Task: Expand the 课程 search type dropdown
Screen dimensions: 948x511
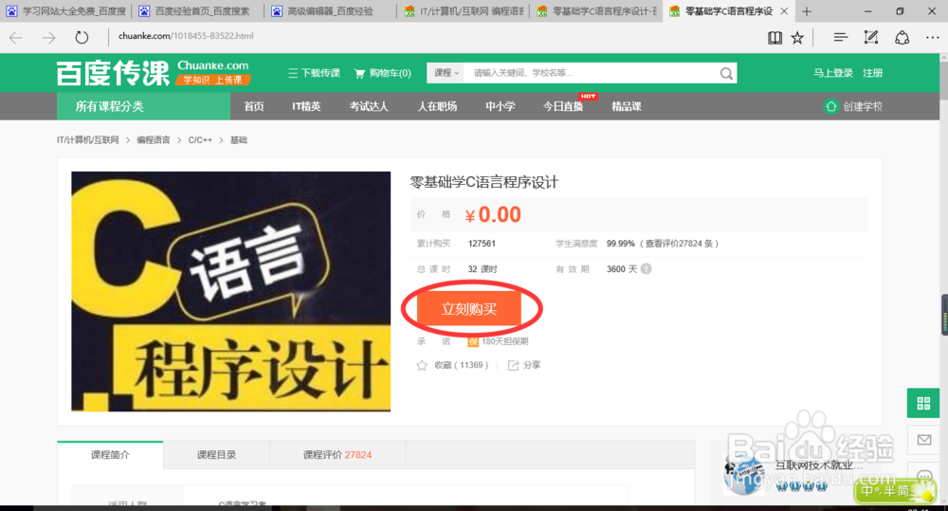Action: [x=446, y=73]
